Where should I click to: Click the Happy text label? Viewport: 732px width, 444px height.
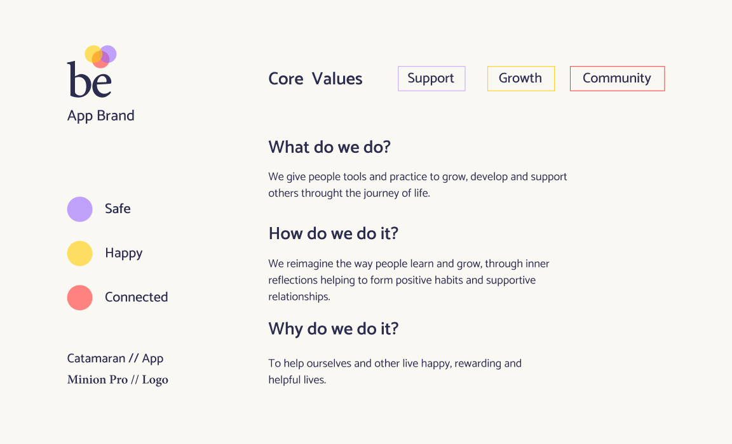point(123,253)
